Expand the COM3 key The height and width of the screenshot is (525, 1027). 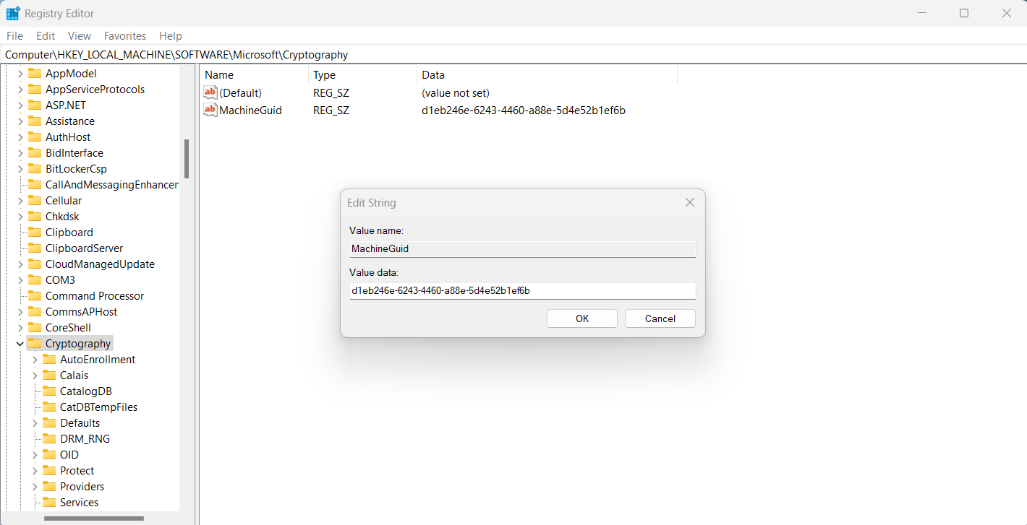[20, 280]
